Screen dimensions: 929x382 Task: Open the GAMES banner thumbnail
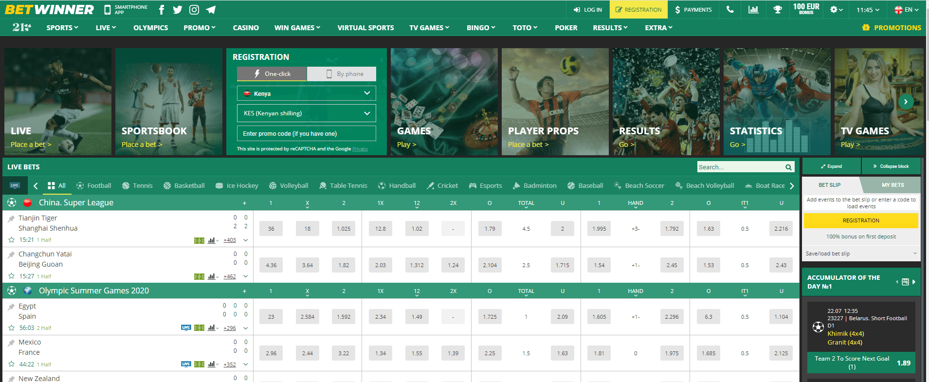(444, 102)
